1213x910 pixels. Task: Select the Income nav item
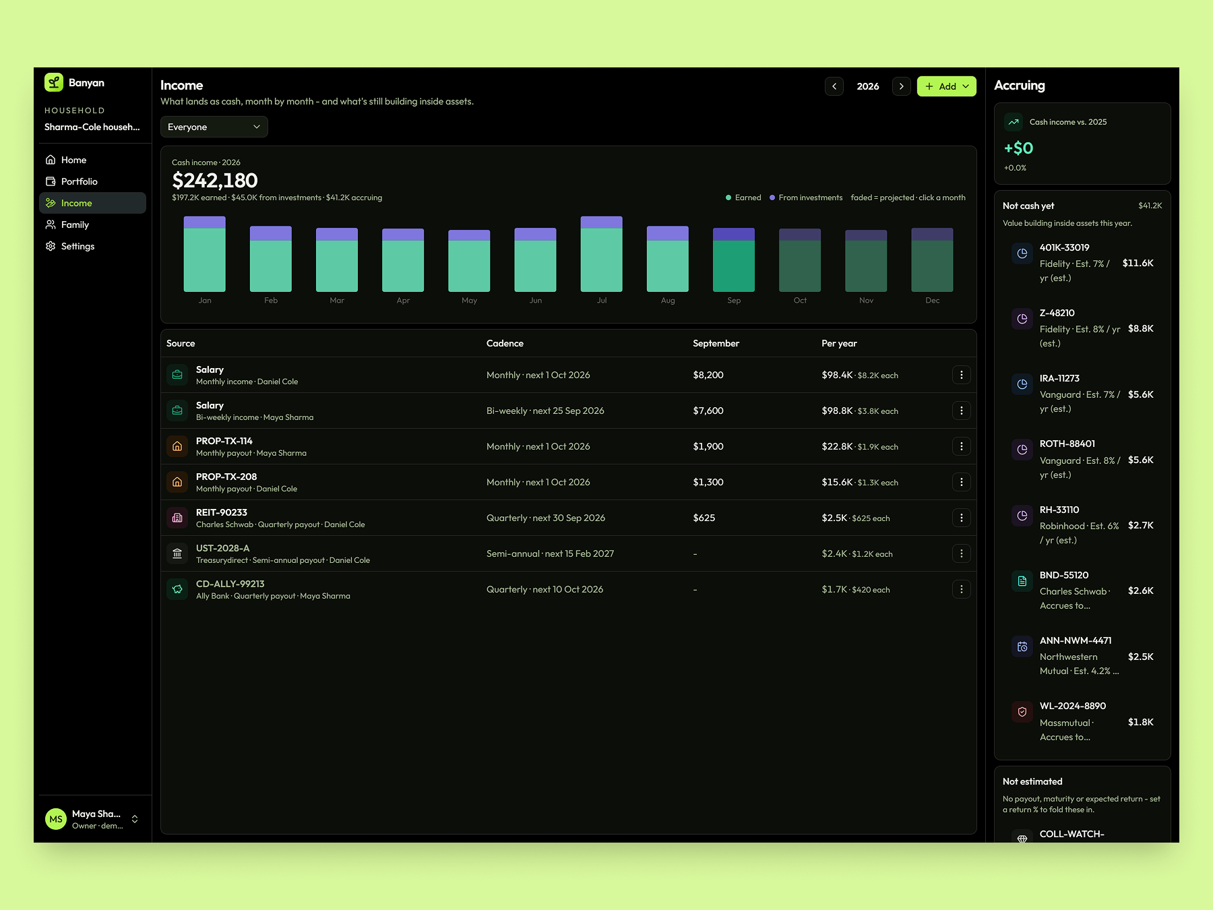click(x=92, y=203)
